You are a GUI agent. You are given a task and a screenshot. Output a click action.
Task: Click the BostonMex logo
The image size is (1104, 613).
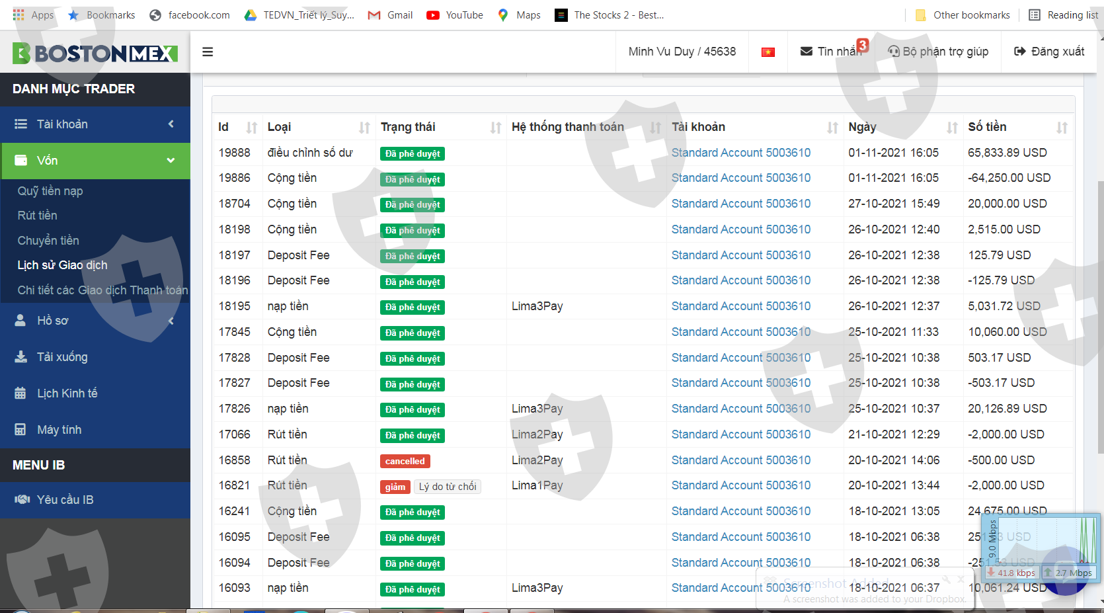pos(95,53)
